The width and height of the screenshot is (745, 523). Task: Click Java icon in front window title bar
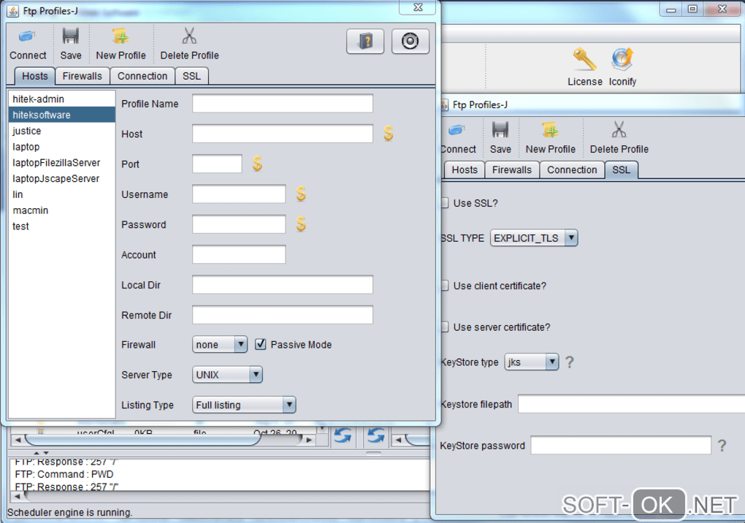13,11
